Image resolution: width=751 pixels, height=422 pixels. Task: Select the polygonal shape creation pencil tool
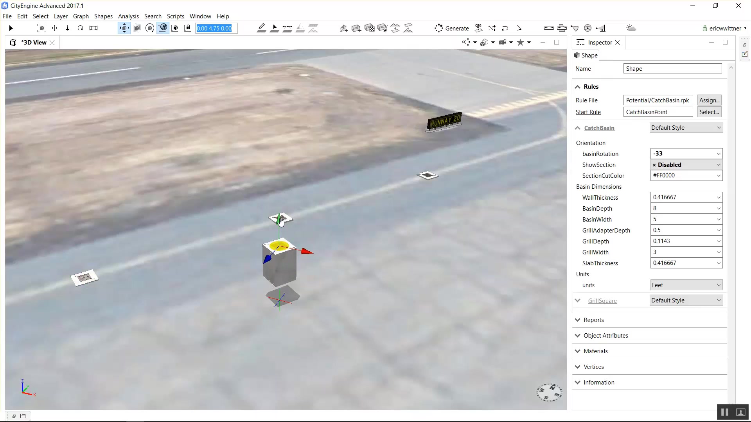262,28
